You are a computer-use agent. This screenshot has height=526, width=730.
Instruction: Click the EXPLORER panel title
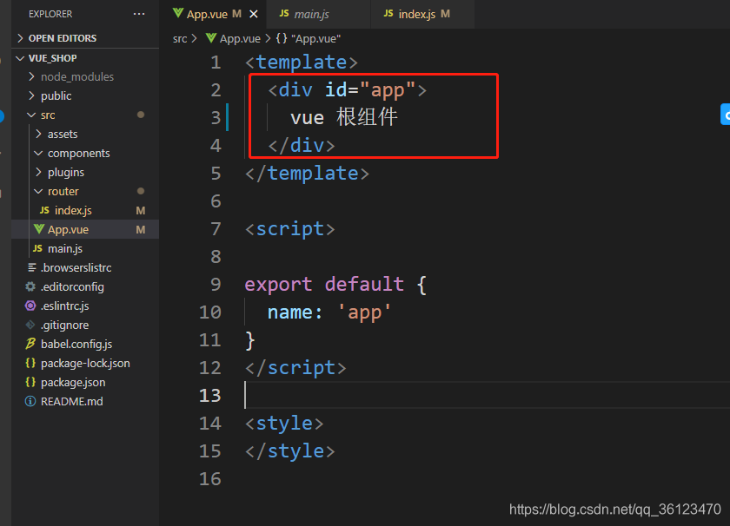coord(50,14)
